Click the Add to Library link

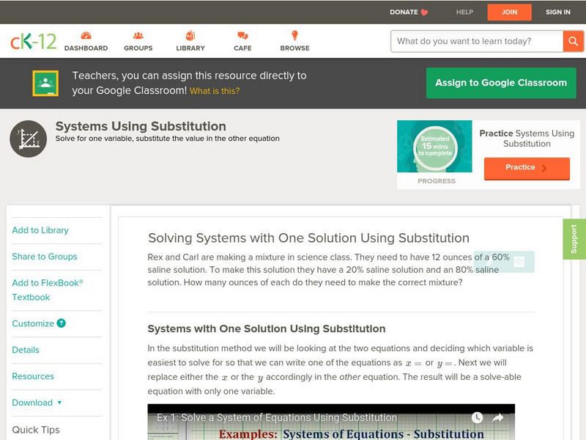[x=40, y=230]
